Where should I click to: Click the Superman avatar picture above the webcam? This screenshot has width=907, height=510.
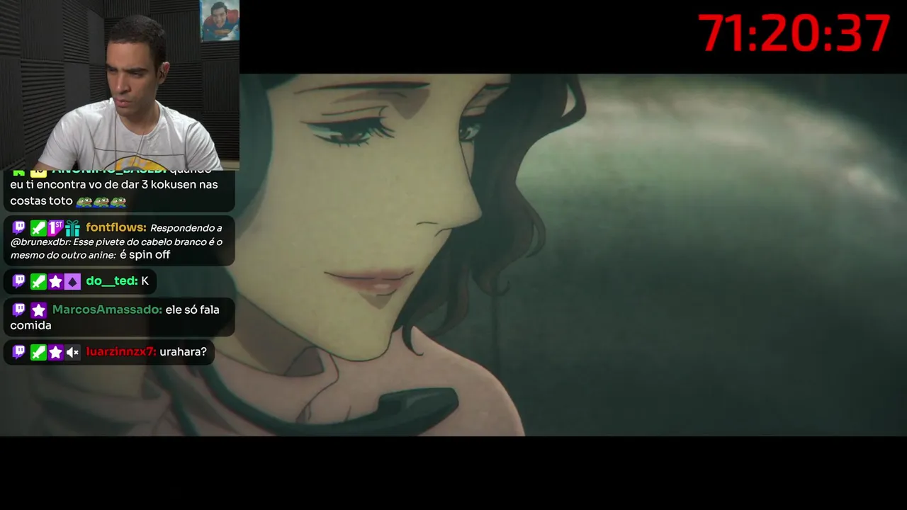click(x=220, y=21)
